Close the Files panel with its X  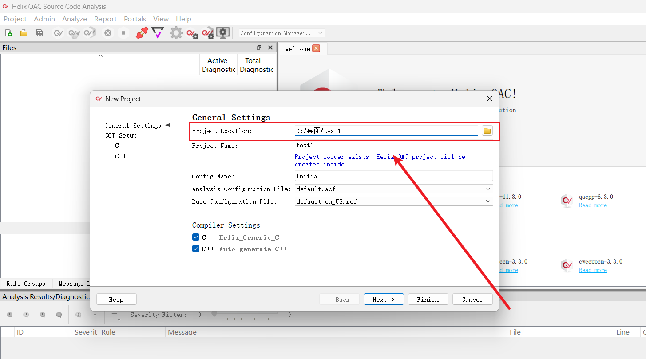click(270, 47)
